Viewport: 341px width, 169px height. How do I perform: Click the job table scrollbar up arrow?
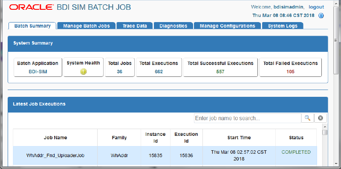[x=325, y=127]
